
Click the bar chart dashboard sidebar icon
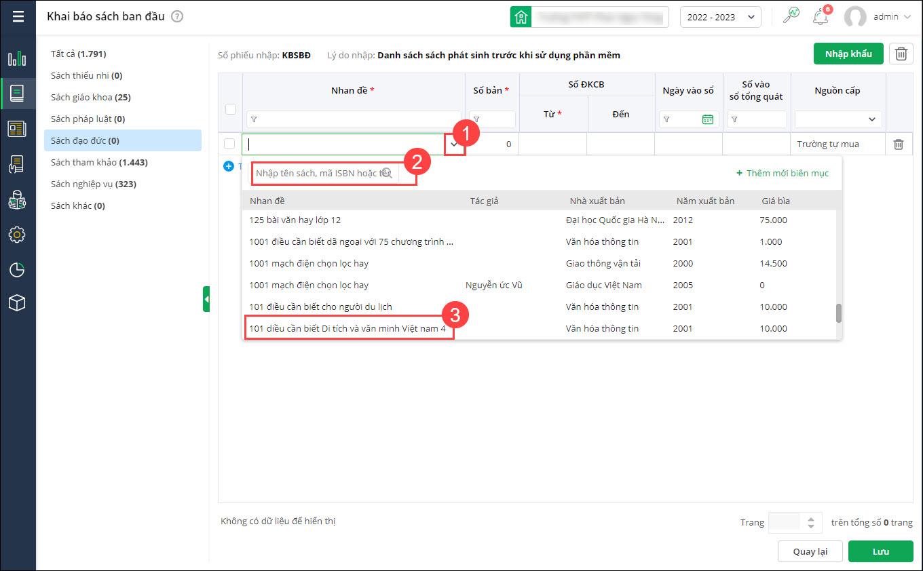coord(17,58)
